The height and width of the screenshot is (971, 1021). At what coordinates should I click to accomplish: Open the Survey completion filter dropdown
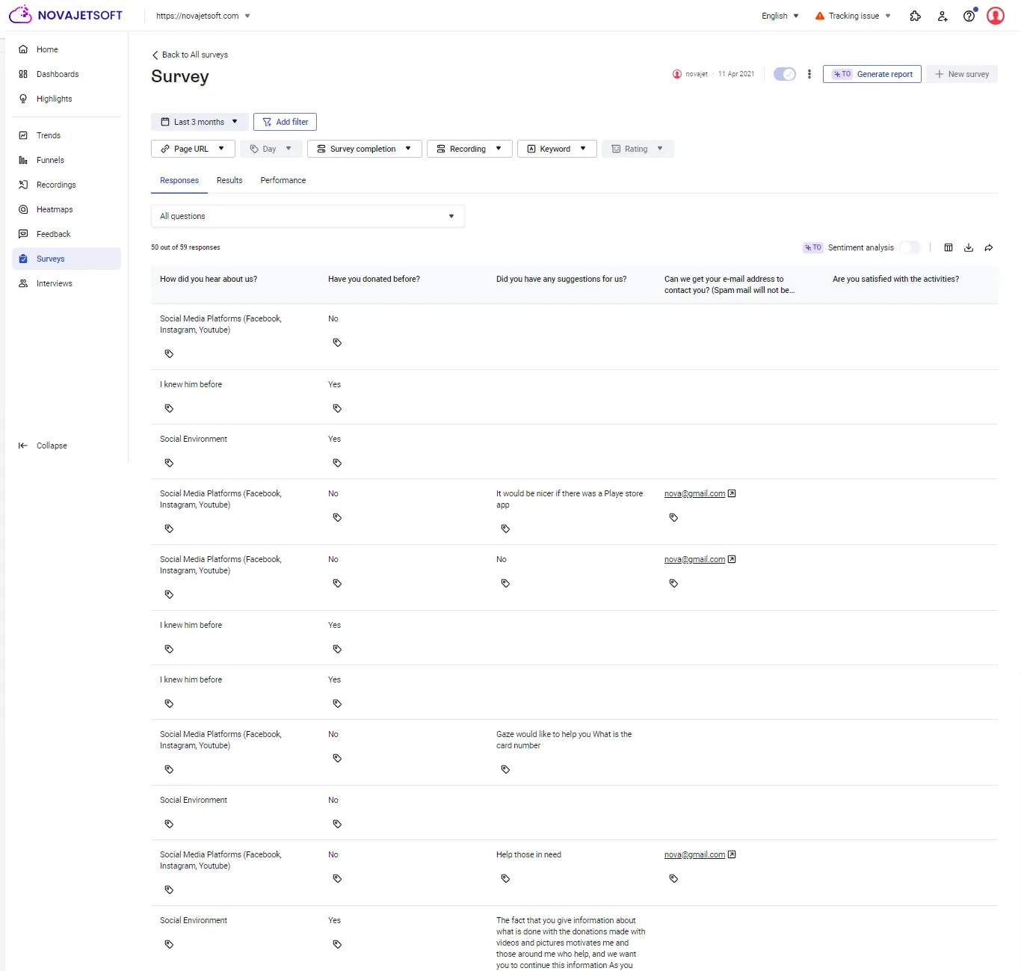pos(365,149)
